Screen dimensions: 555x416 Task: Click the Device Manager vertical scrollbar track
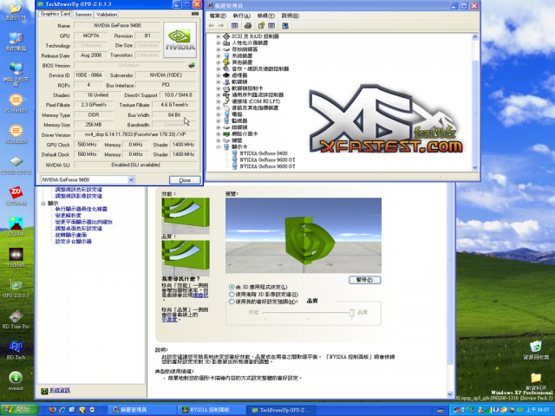[x=475, y=102]
